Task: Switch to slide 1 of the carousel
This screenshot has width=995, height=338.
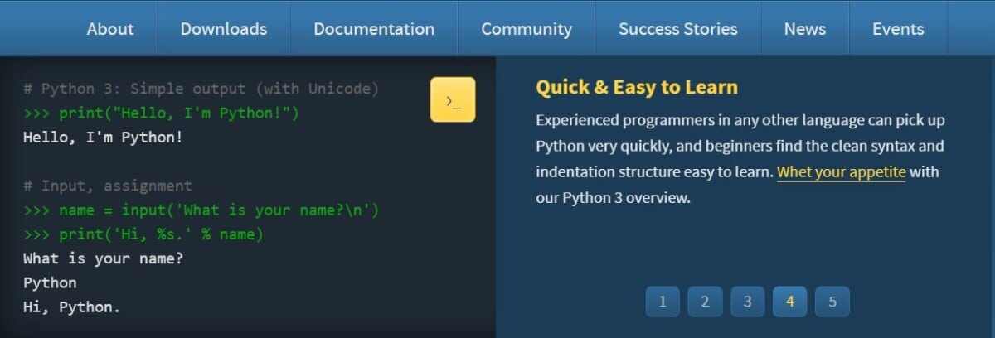Action: click(x=663, y=302)
